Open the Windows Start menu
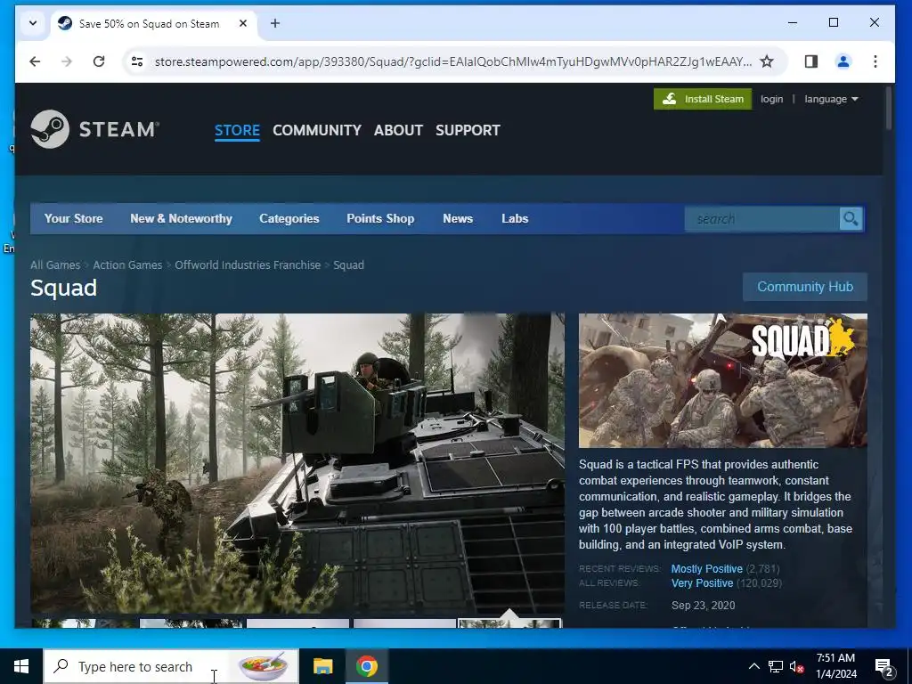This screenshot has width=912, height=684. click(x=21, y=666)
